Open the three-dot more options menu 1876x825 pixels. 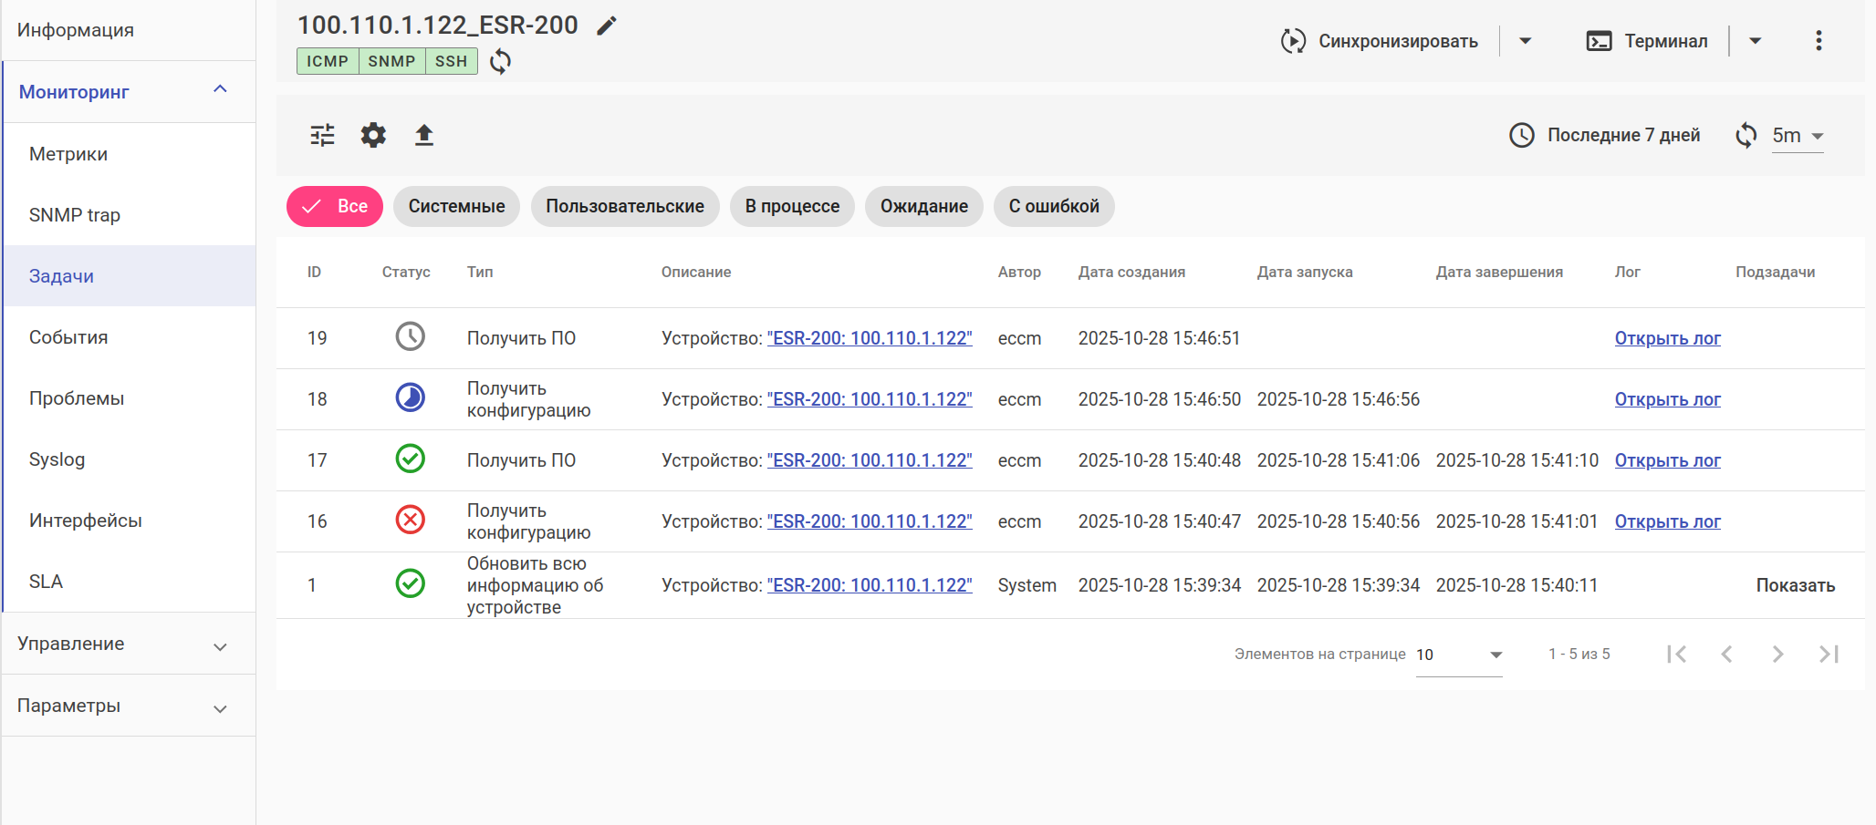click(x=1818, y=41)
